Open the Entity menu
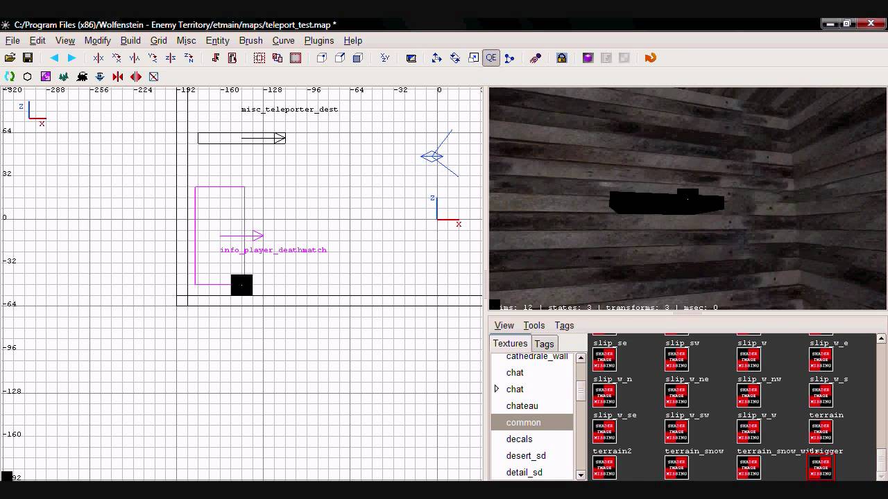The height and width of the screenshot is (499, 888). 217,40
